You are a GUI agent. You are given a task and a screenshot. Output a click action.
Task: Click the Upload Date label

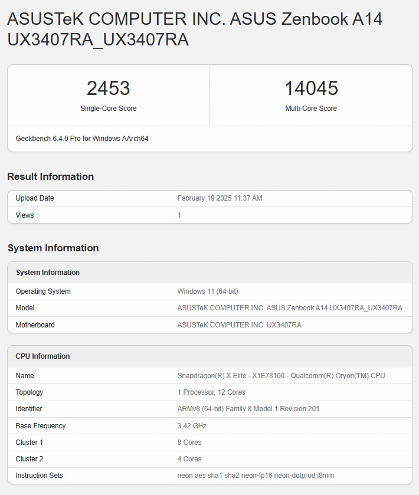pos(35,198)
